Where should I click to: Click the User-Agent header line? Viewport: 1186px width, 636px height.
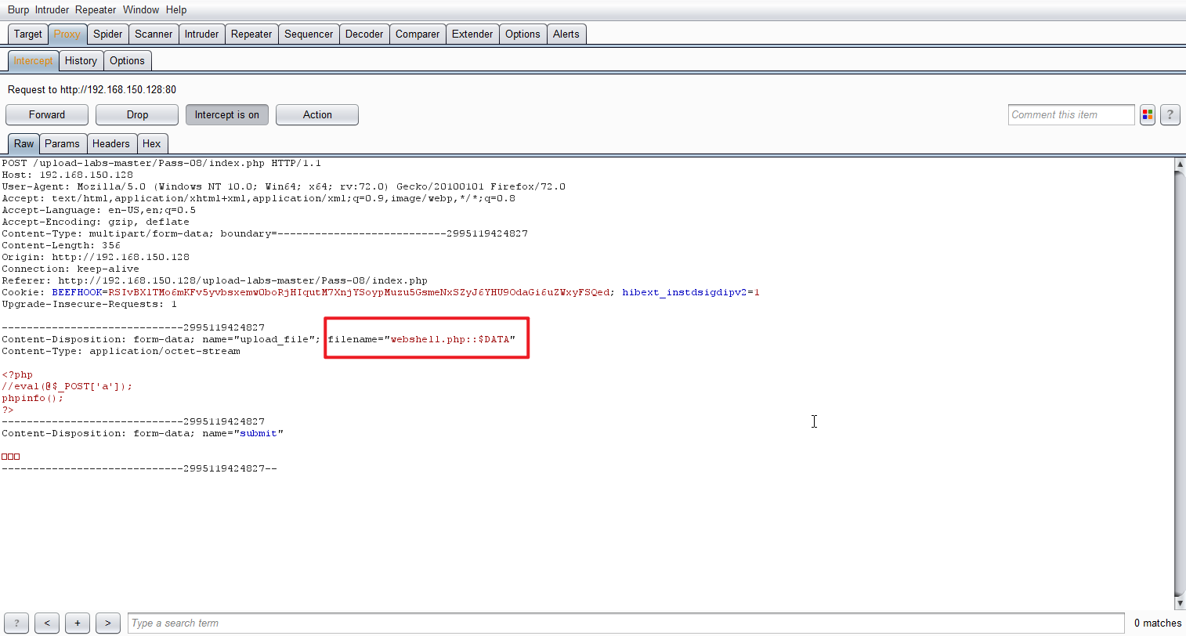pos(284,186)
